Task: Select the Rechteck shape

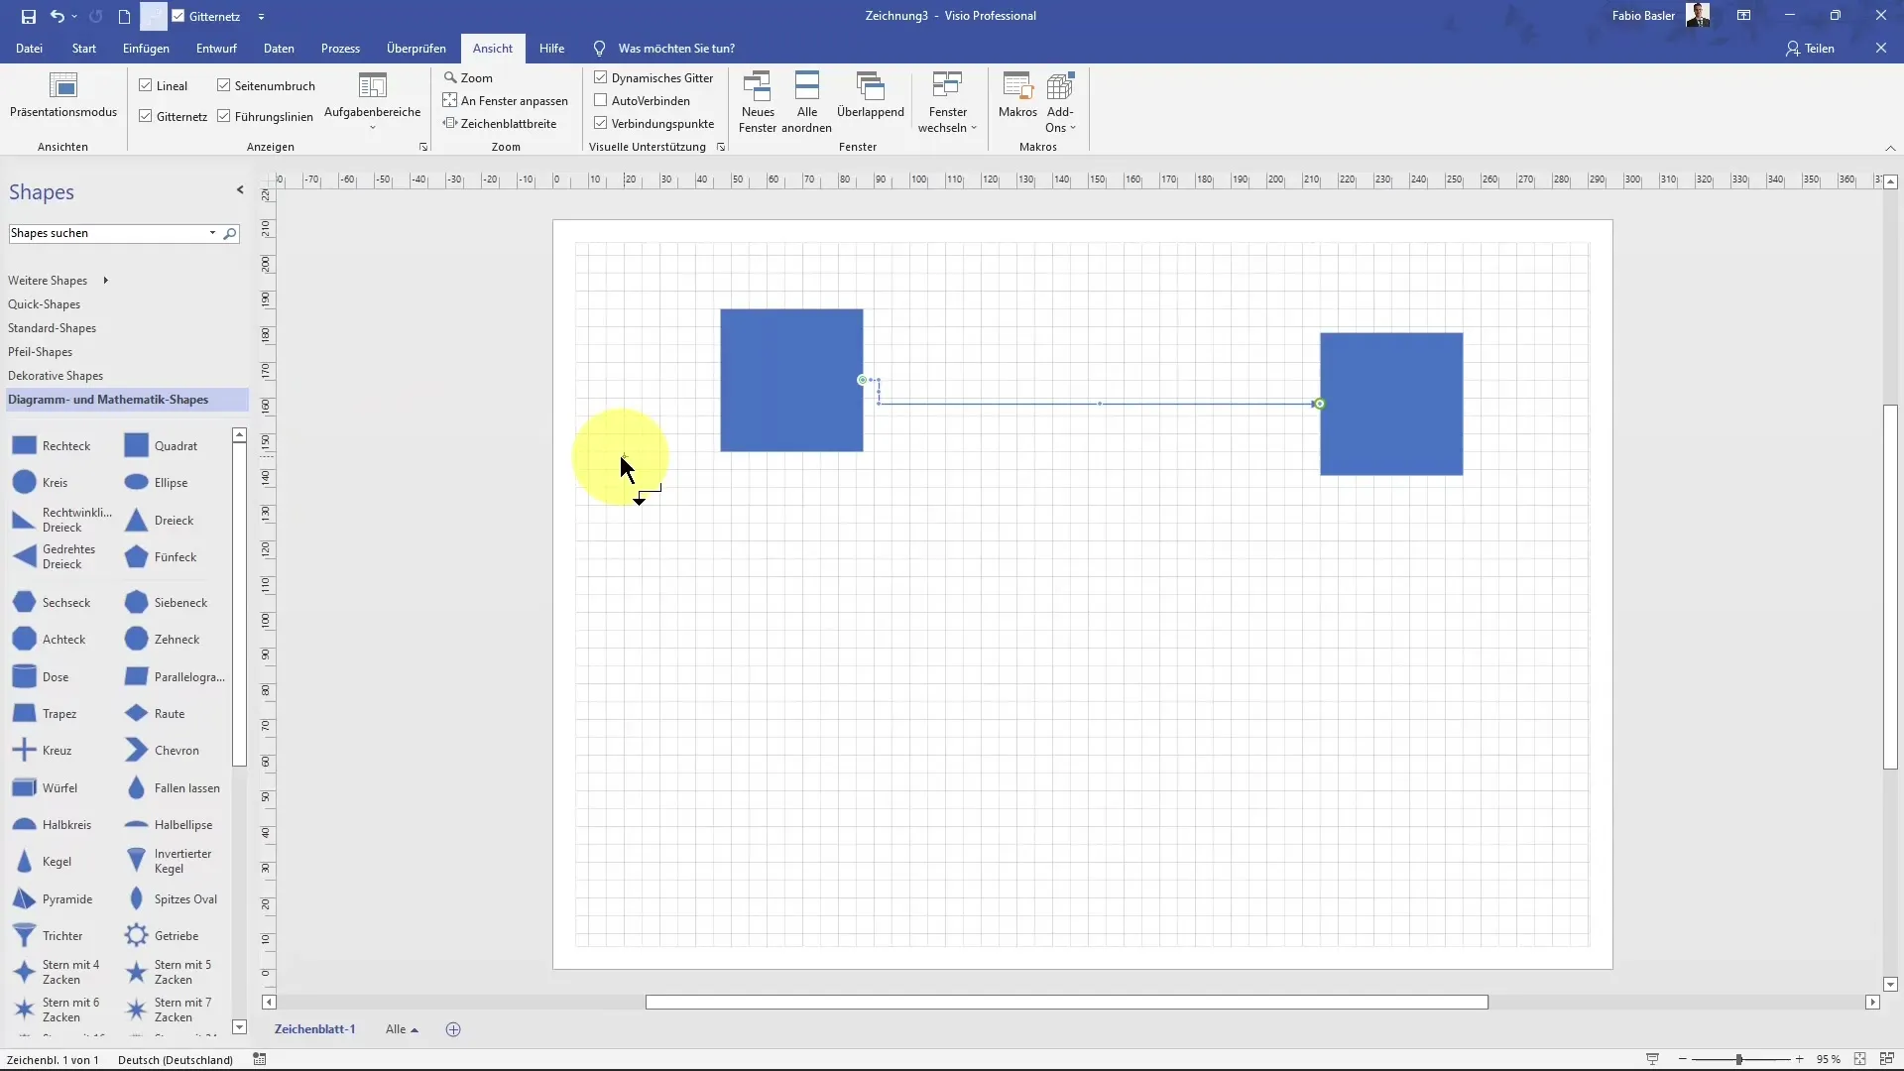Action: coord(53,446)
